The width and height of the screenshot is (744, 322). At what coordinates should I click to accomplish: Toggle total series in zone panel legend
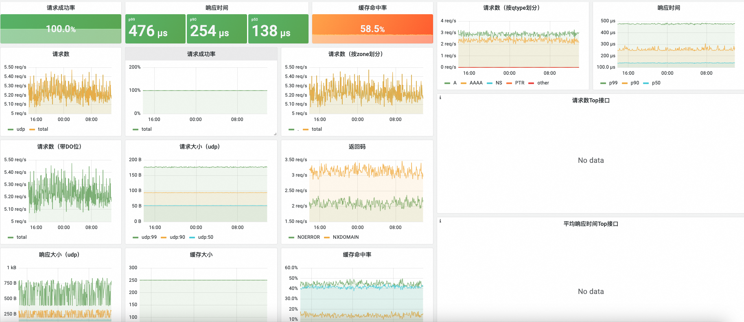point(317,129)
